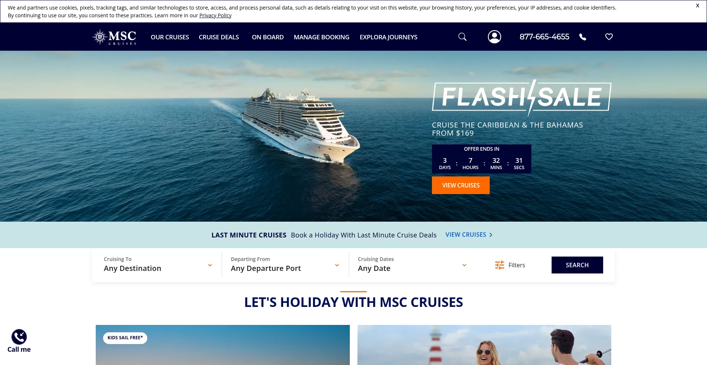707x365 pixels.
Task: Open the Privacy Policy link
Action: coord(215,15)
